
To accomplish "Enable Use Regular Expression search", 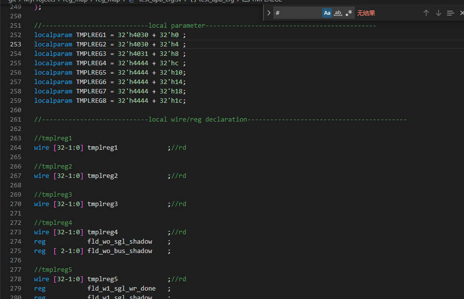I will pos(349,13).
